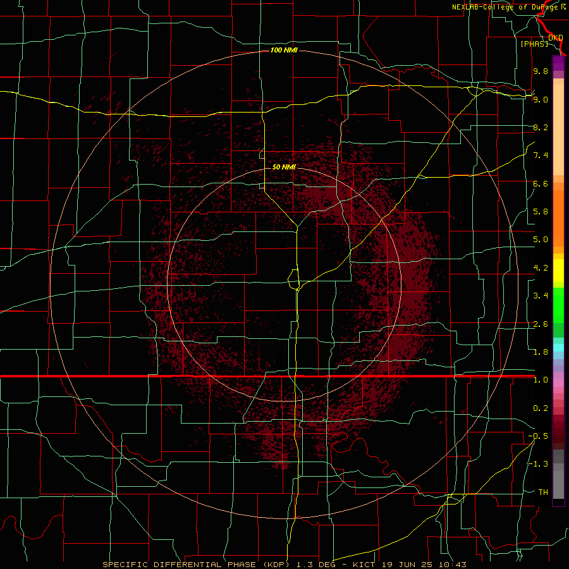Click the 5.0 scale value
This screenshot has height=569, width=569.
541,240
